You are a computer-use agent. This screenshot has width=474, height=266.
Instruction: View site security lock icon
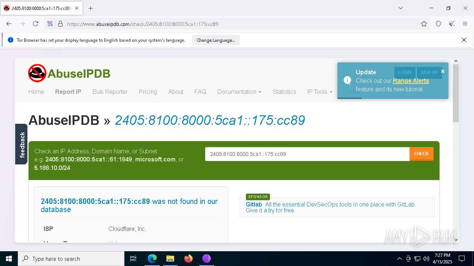coord(60,24)
